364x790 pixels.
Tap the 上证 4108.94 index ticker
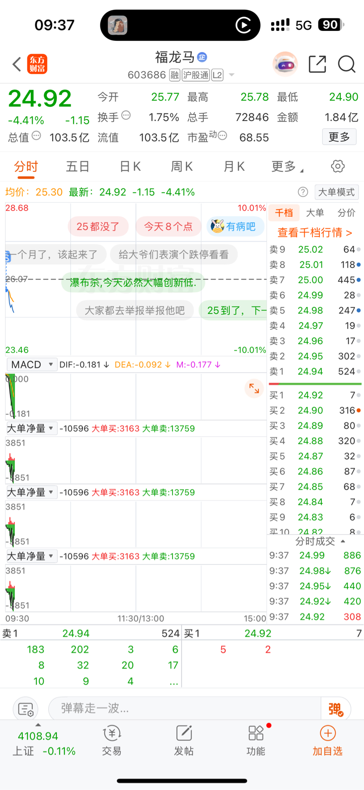click(44, 744)
